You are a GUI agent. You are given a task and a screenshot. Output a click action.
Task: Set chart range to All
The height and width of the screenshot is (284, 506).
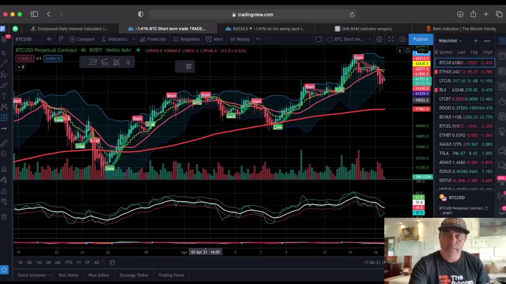pyautogui.click(x=96, y=262)
